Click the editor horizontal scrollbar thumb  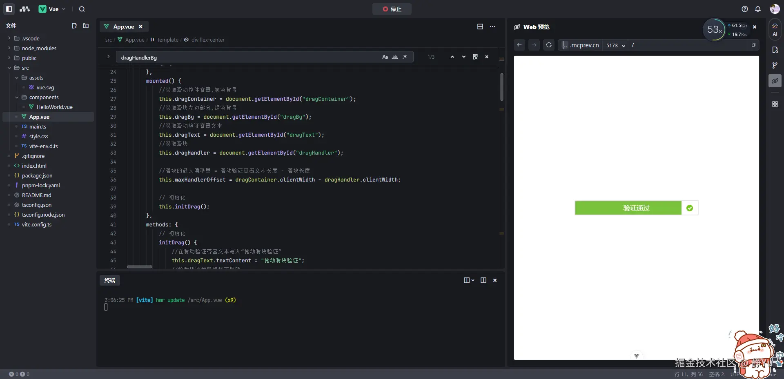(140, 267)
